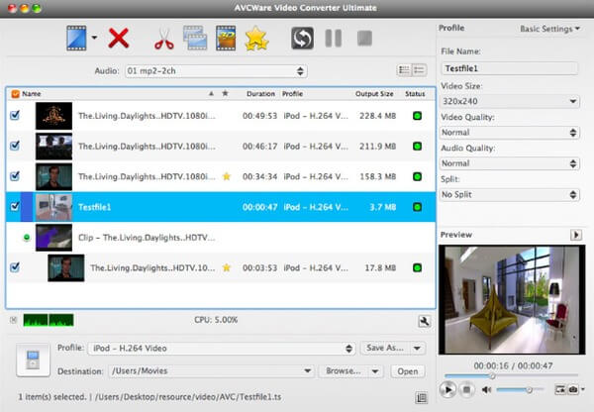Click the log list icon in status bar
Screen dimensions: 594x412
422,397
